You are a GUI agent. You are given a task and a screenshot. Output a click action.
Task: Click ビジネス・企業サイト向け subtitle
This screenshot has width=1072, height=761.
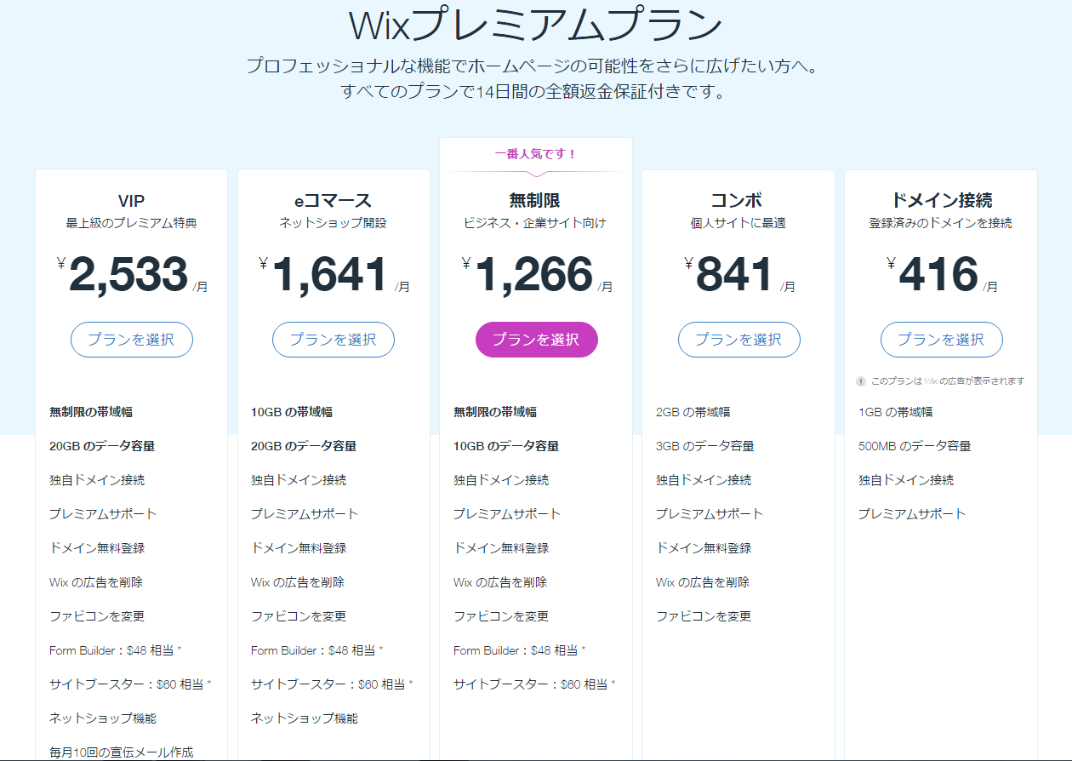pyautogui.click(x=535, y=224)
